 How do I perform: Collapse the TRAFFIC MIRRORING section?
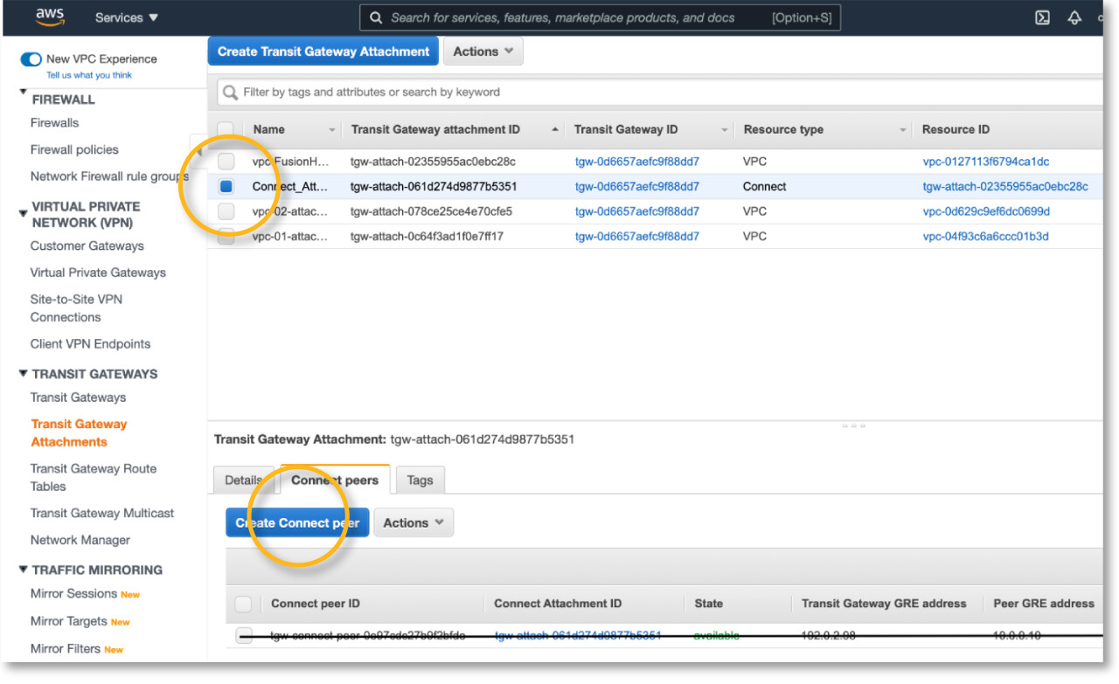[x=24, y=570]
